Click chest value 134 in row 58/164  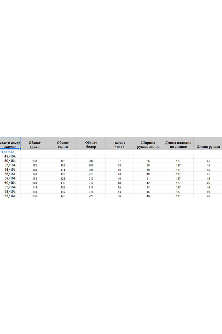pos(34,179)
